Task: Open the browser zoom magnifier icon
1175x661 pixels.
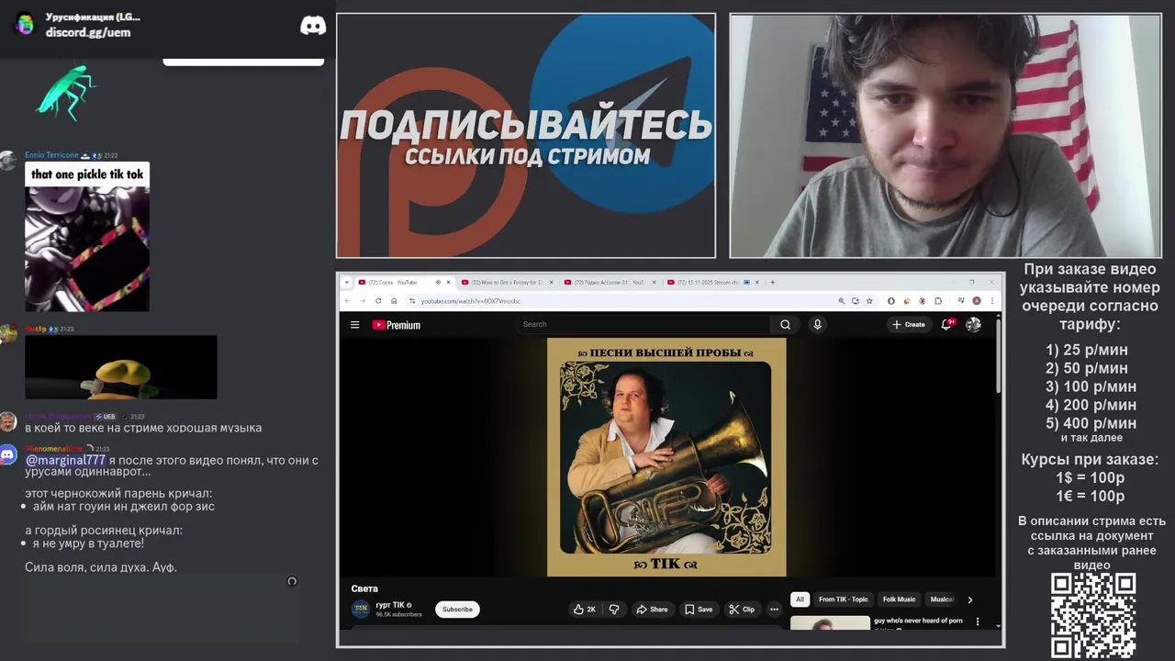Action: coord(841,300)
